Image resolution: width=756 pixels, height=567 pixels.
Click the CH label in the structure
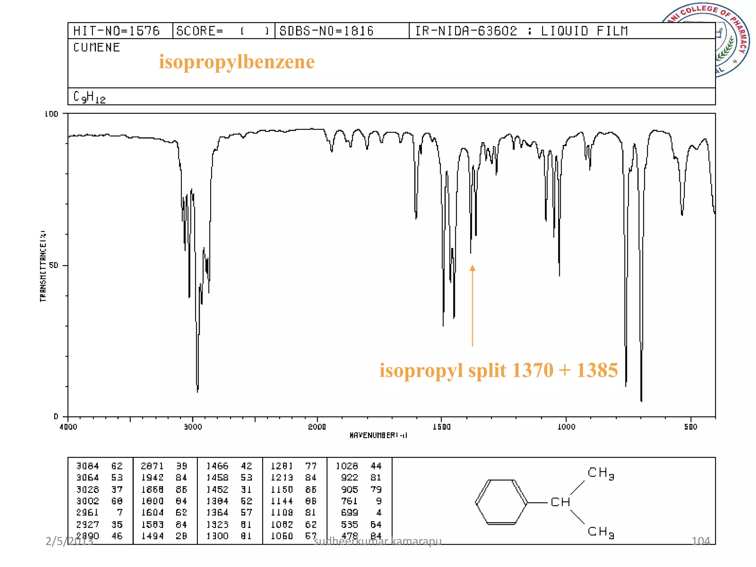(560, 502)
